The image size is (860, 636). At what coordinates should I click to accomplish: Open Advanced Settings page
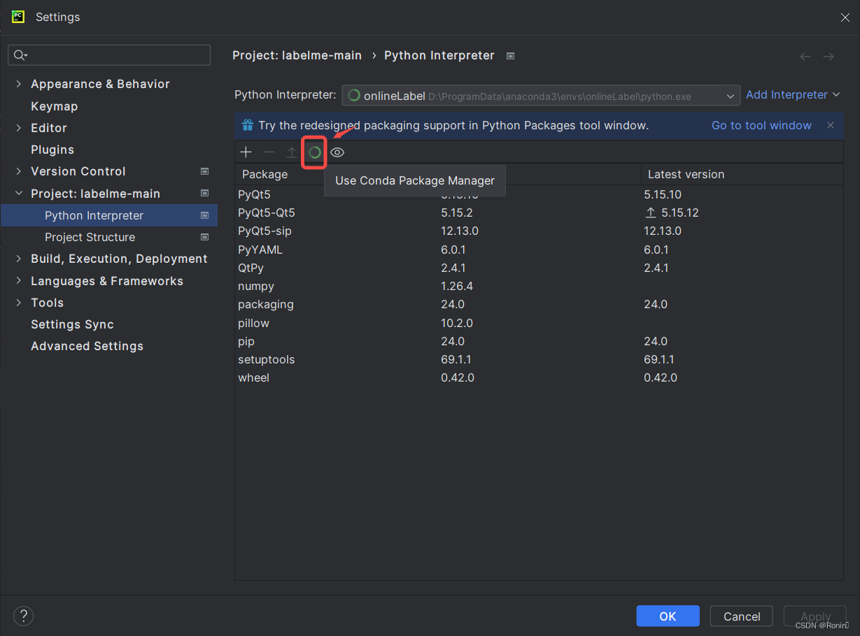pyautogui.click(x=87, y=346)
